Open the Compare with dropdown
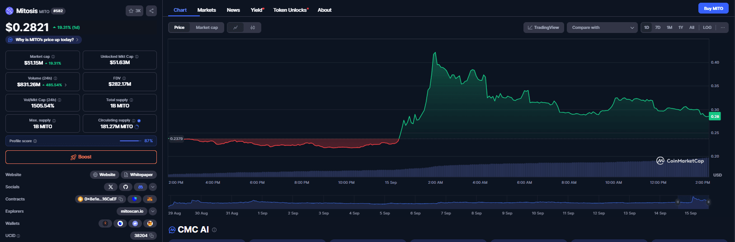This screenshot has width=735, height=242. [x=602, y=28]
